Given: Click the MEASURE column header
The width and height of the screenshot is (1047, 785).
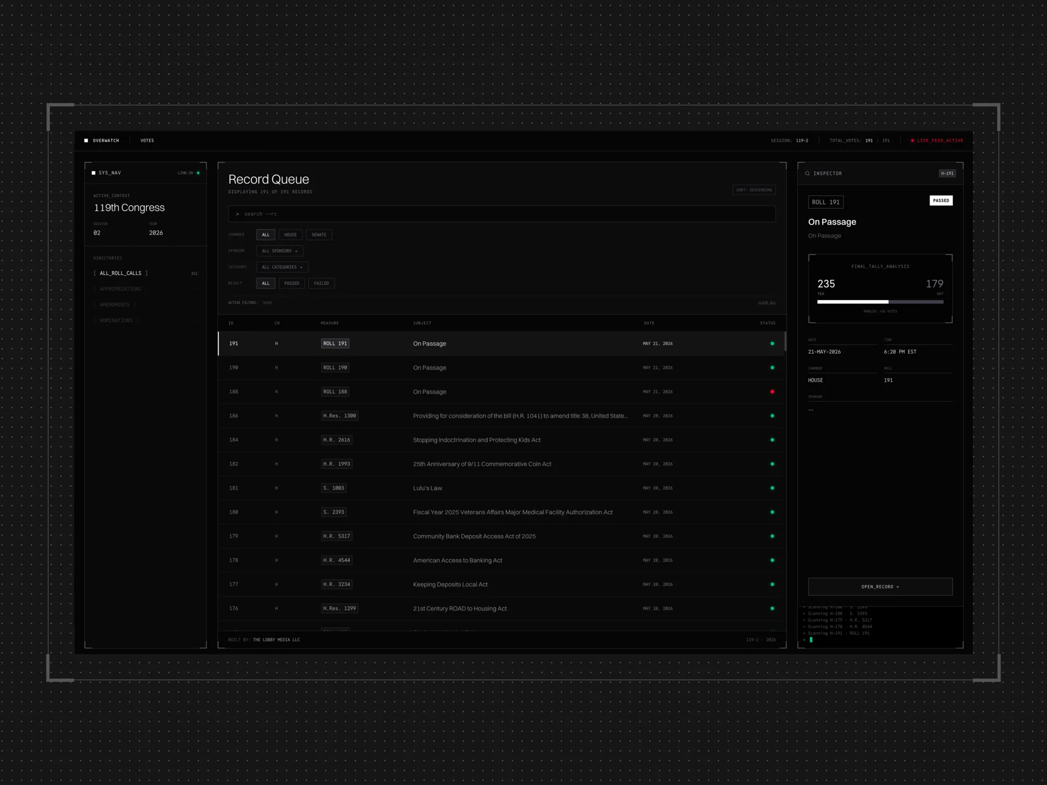Looking at the screenshot, I should [330, 323].
